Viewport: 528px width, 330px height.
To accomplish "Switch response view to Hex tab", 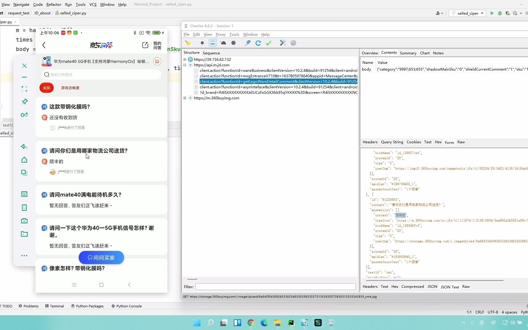I will click(x=395, y=287).
